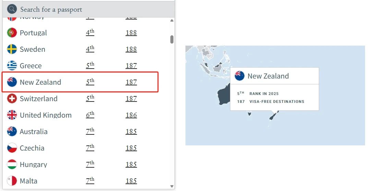Click the list's scroll-up arrow
375x191 pixels.
click(172, 21)
